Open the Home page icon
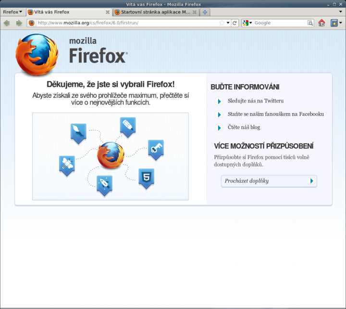 coord(321,23)
